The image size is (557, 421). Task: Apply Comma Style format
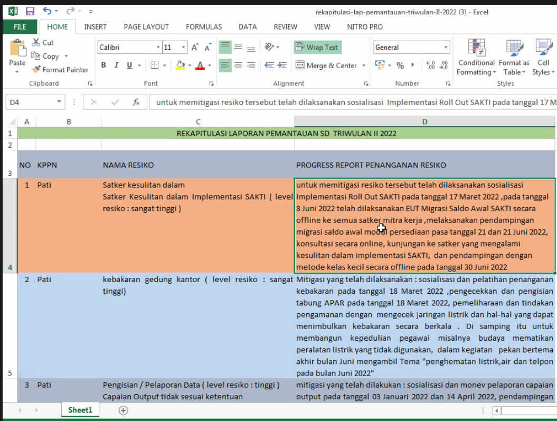(412, 65)
